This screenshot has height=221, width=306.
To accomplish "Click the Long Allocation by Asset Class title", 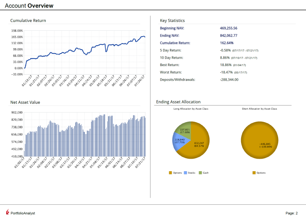I will pyautogui.click(x=191, y=109).
